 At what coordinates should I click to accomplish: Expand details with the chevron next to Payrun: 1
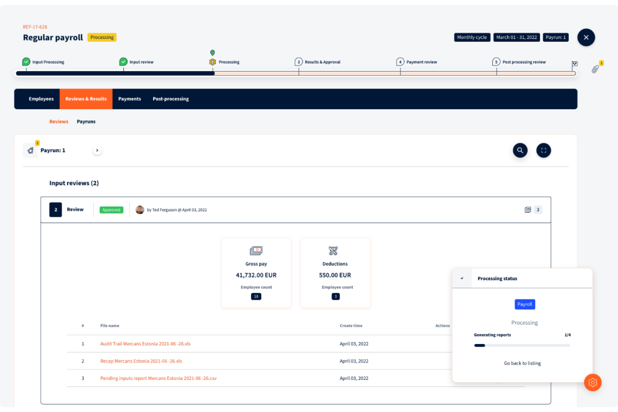97,150
